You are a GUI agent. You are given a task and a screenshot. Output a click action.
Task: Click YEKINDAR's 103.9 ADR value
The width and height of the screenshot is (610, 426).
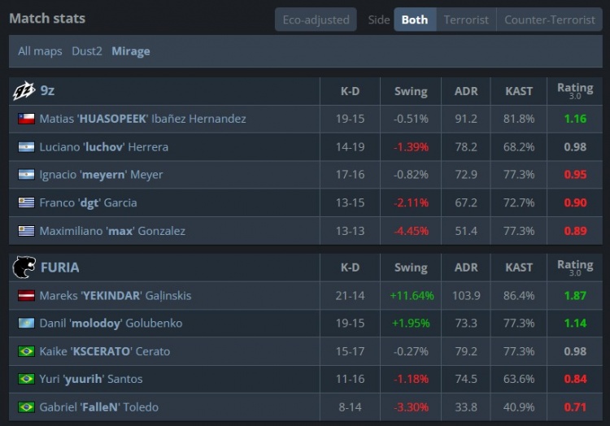pyautogui.click(x=466, y=296)
